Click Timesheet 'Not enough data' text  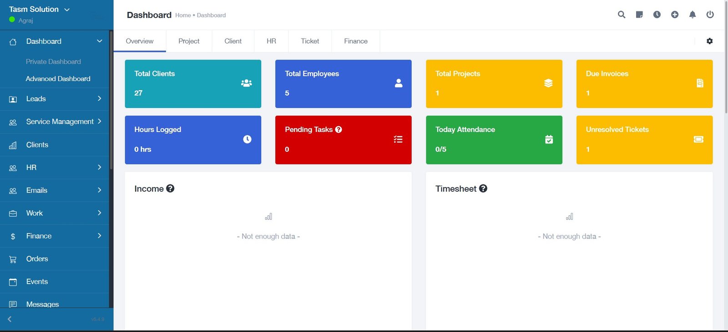pos(569,236)
